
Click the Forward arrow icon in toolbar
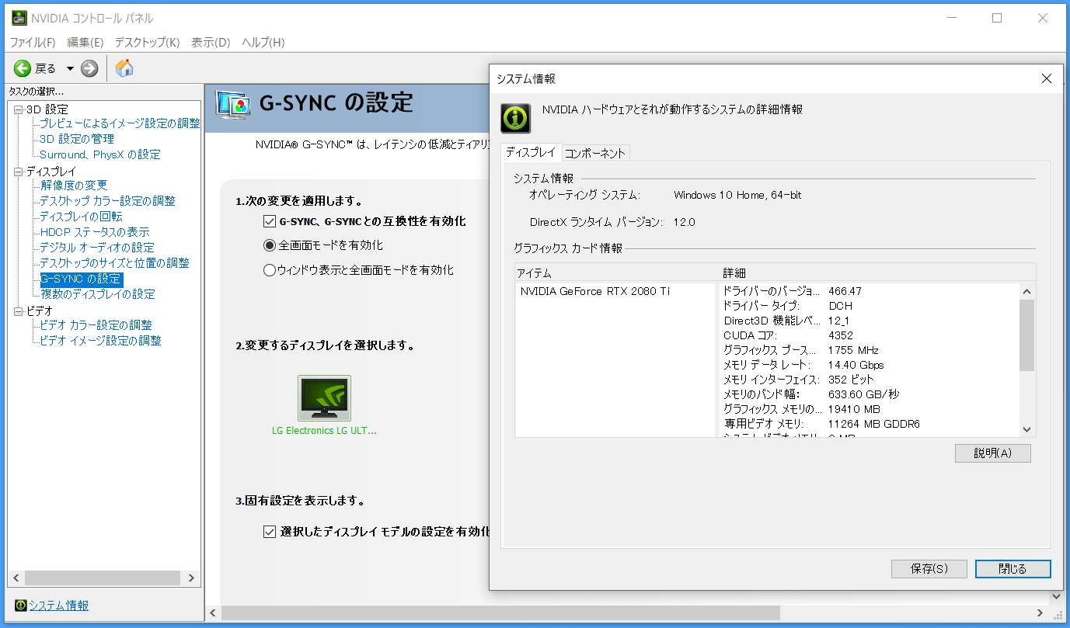pyautogui.click(x=89, y=68)
